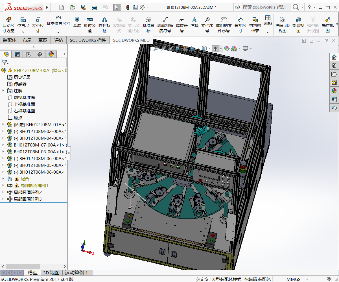This screenshot has height=282, width=339.
Task: Switch to the SOLIDWORKS 插件 tab
Action: pos(88,40)
